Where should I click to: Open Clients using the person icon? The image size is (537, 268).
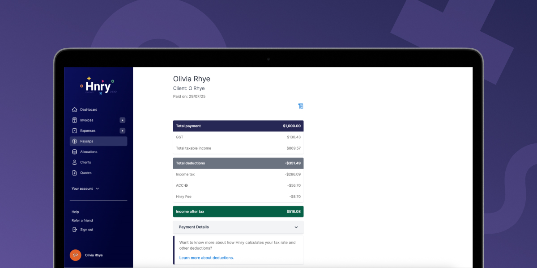pyautogui.click(x=74, y=162)
